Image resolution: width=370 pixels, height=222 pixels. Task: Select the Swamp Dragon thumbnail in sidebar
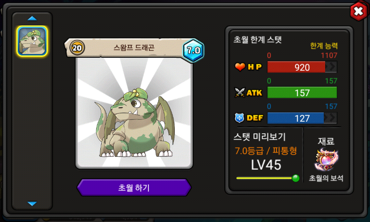pyautogui.click(x=32, y=41)
